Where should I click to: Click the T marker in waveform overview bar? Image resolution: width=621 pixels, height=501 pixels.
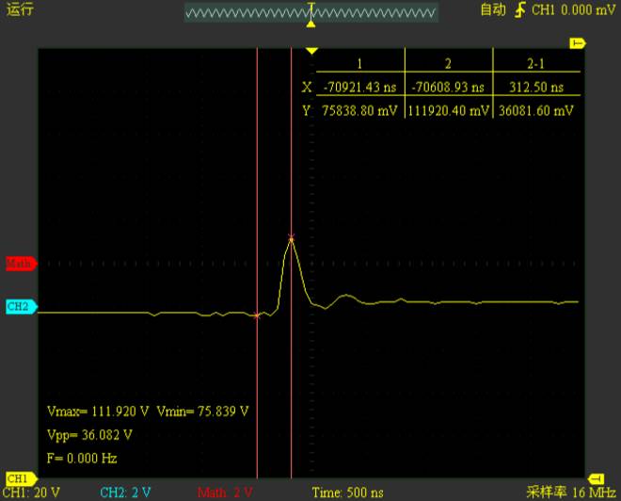[311, 11]
